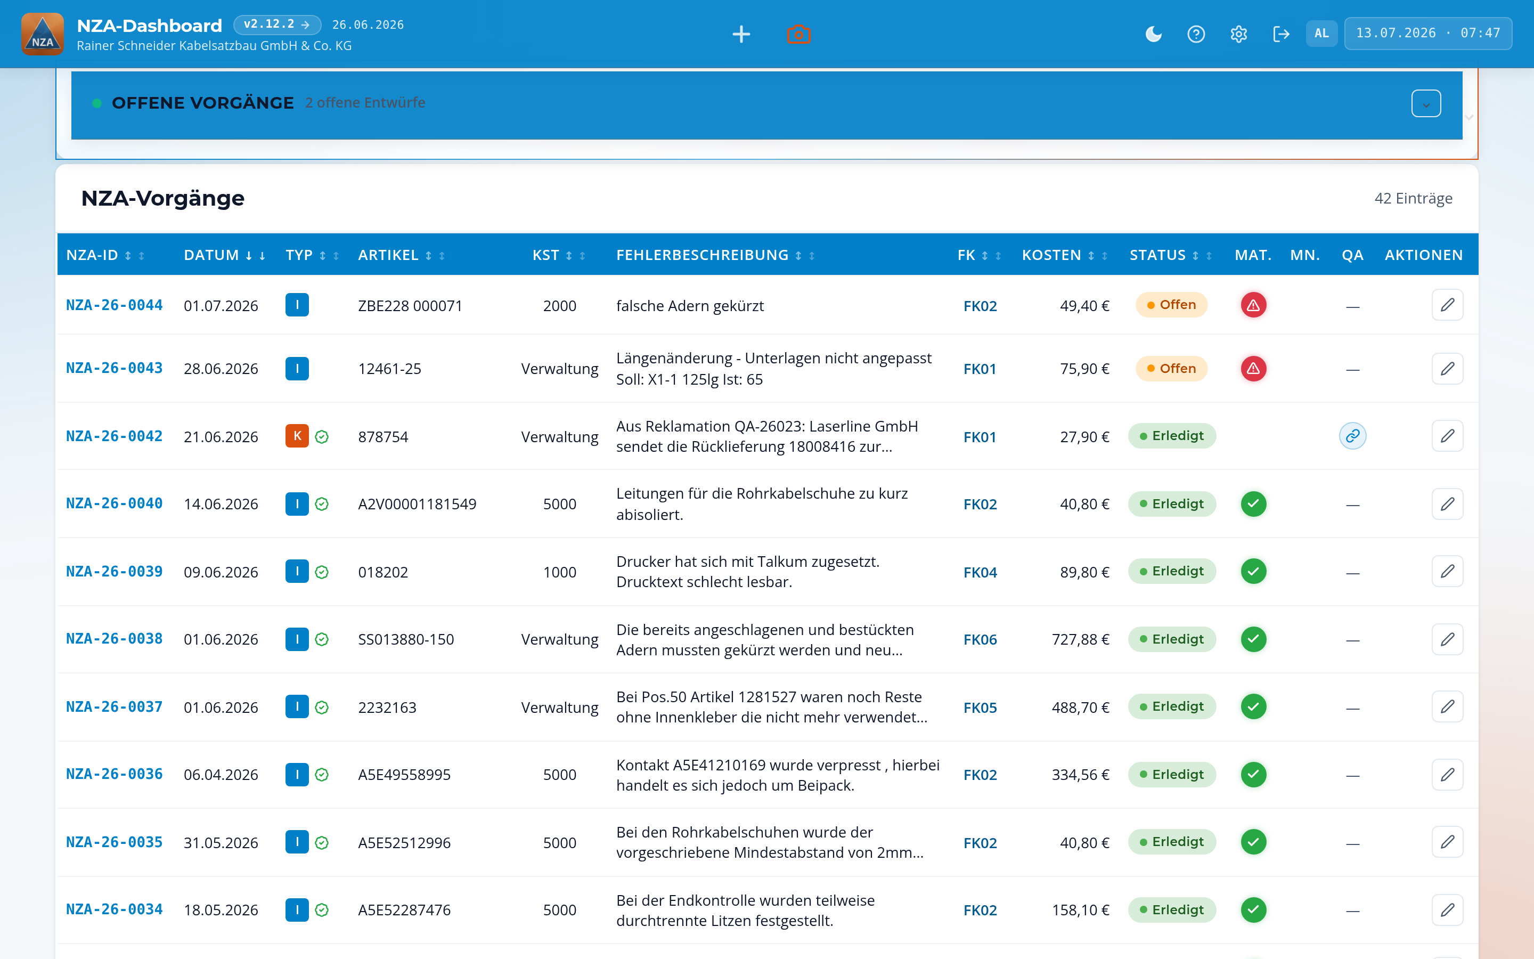Edit row NZA-26-0043 with pencil icon
The height and width of the screenshot is (959, 1534).
(x=1447, y=369)
